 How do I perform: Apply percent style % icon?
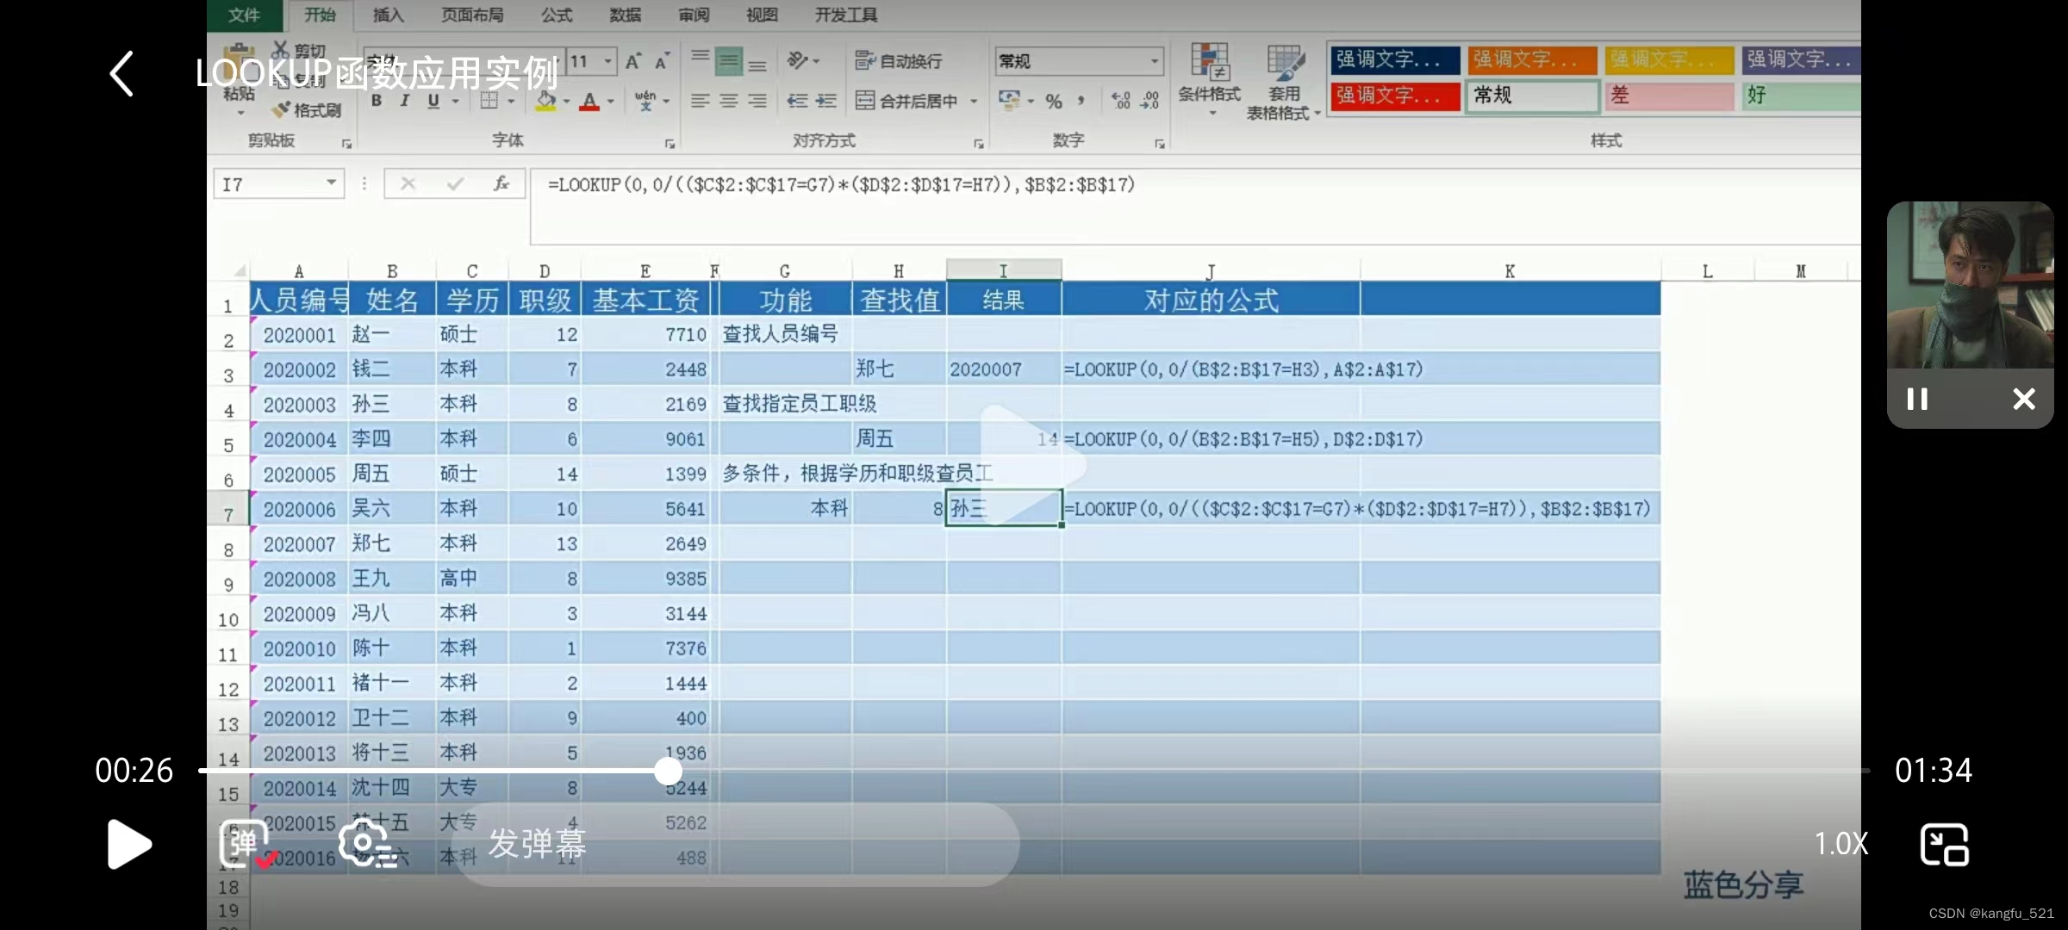pos(1054,101)
